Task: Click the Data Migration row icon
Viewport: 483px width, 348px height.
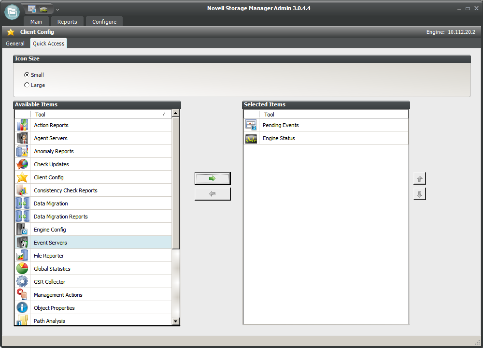Action: (x=23, y=203)
